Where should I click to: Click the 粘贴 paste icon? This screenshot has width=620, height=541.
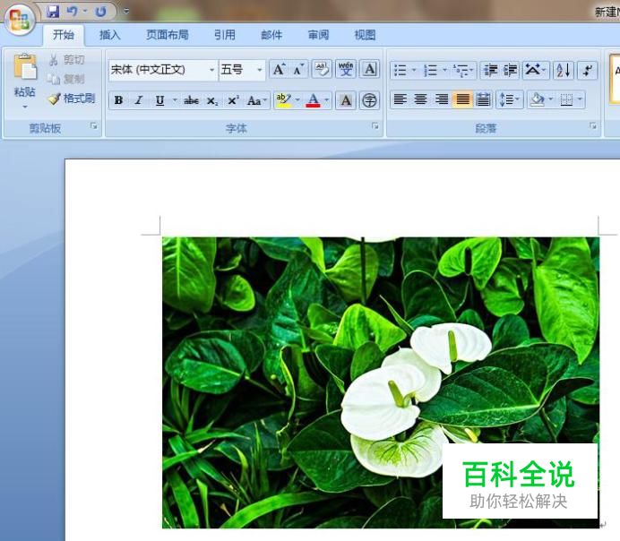tap(25, 67)
